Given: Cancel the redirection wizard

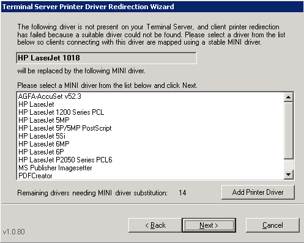Looking at the screenshot, I should coord(273,225).
